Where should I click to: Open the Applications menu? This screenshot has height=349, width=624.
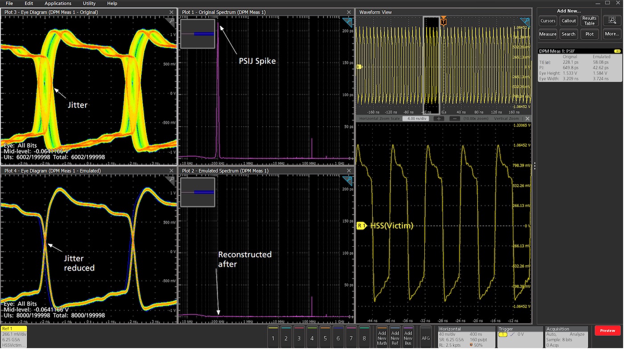click(x=57, y=3)
